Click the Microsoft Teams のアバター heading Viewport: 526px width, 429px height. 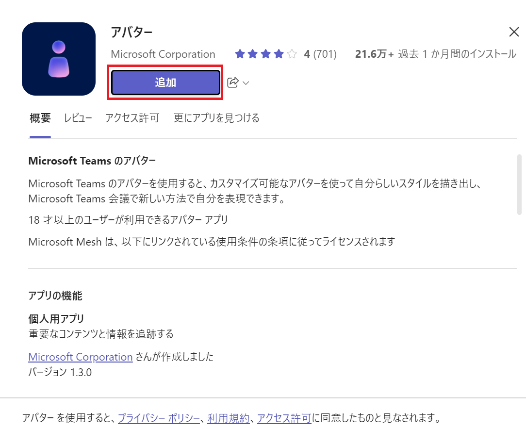(92, 161)
